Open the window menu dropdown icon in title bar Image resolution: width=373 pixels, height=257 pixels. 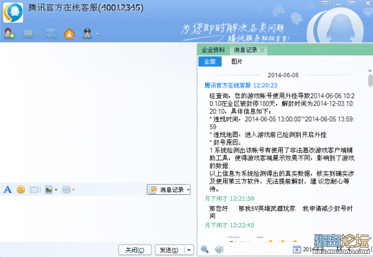point(325,3)
